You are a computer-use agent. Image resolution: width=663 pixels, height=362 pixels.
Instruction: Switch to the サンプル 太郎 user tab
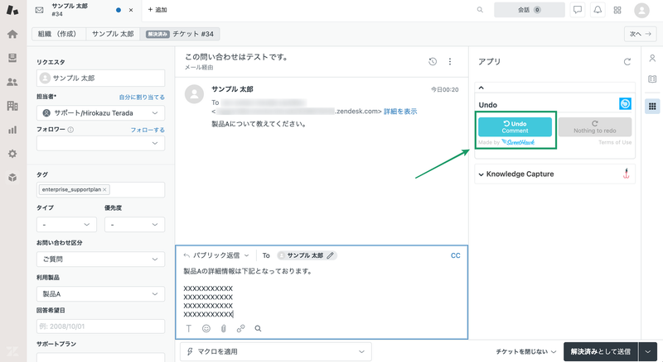[113, 34]
